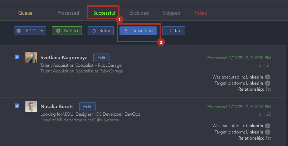Edit Svetlana Nagornaya's profile
Screen dimensions: 288x146
click(101, 57)
